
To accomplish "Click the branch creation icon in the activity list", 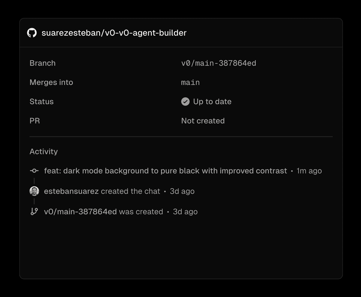I will (x=34, y=211).
